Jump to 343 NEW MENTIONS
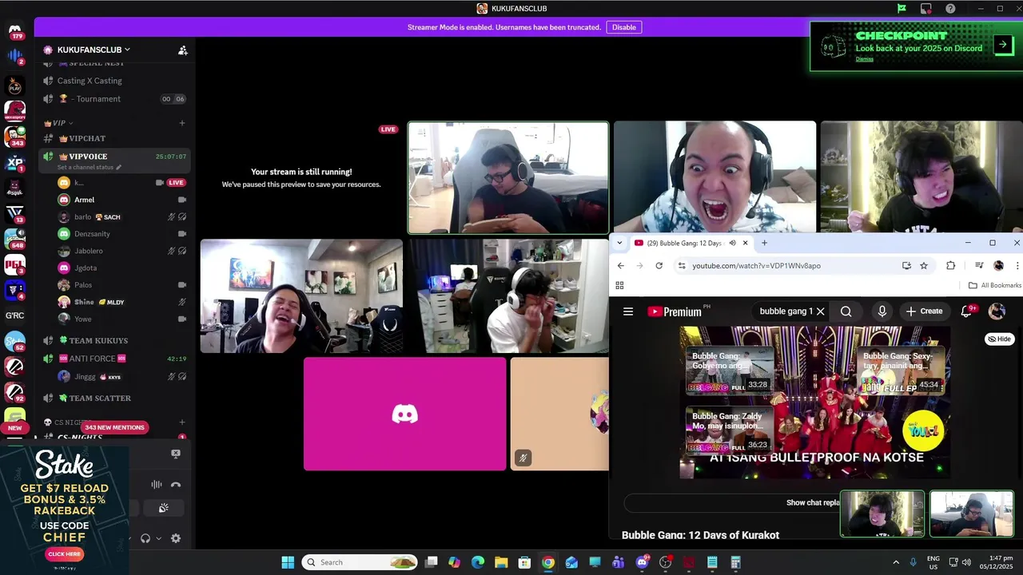 (x=114, y=427)
